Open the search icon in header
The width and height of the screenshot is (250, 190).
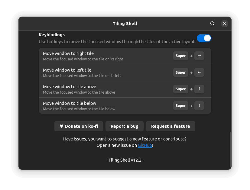coord(213,24)
